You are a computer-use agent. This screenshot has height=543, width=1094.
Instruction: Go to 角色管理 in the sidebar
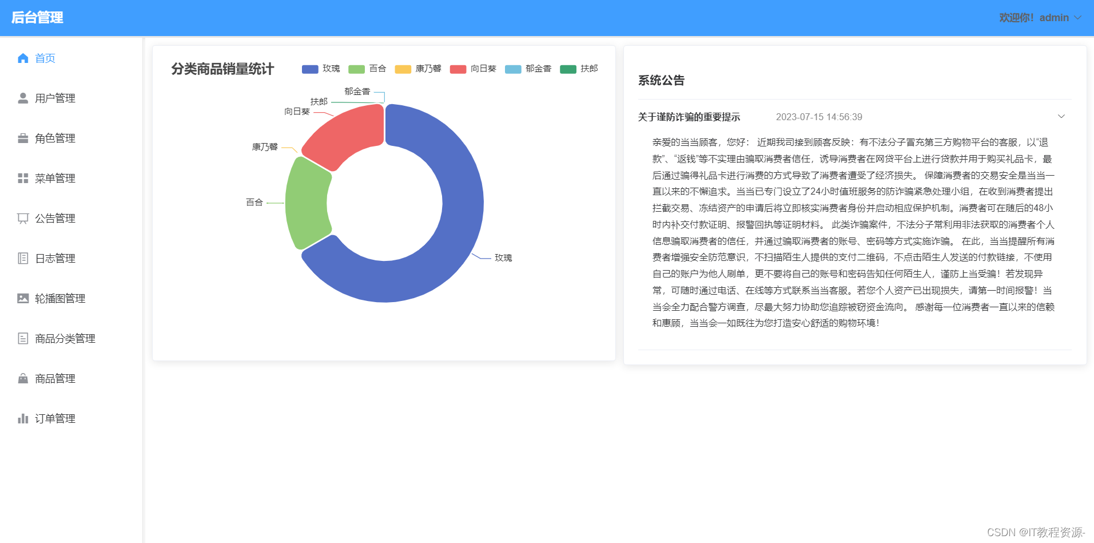point(71,138)
